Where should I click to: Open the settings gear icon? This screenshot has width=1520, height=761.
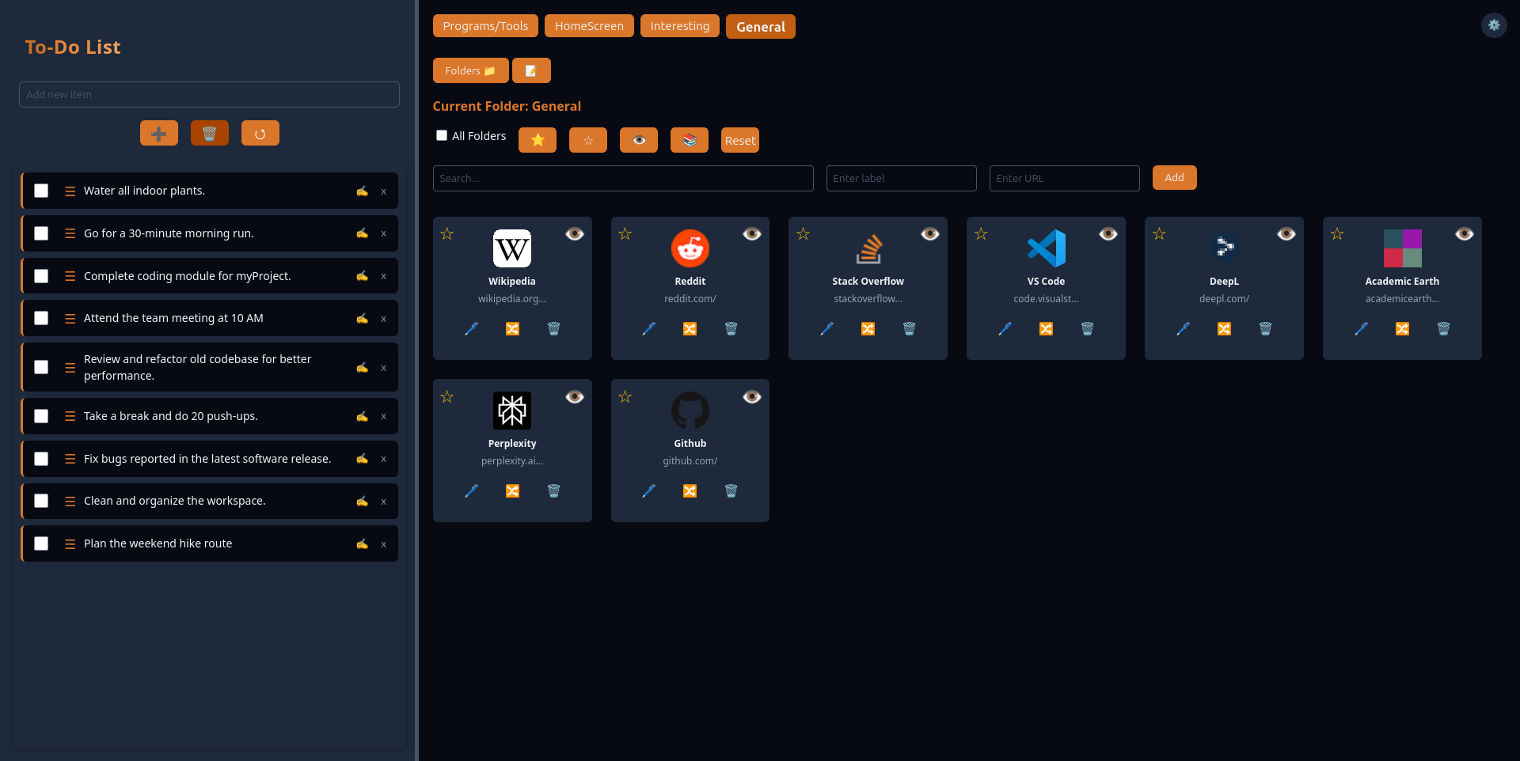tap(1493, 25)
